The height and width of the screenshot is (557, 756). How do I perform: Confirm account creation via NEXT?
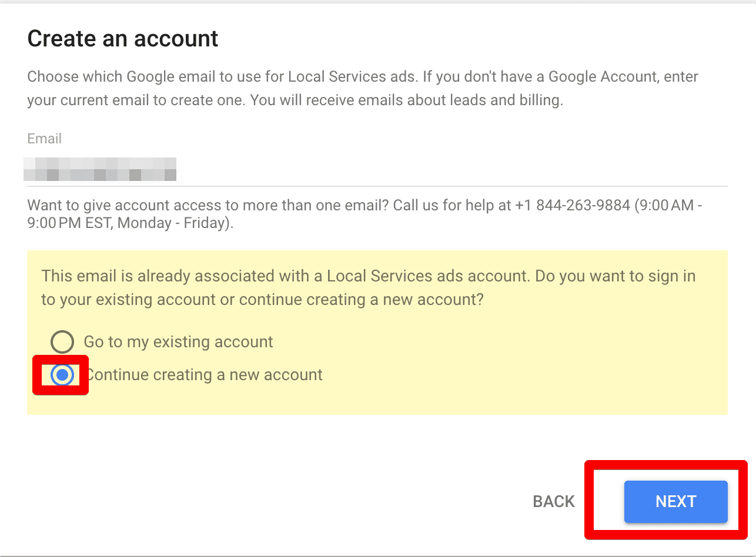[x=675, y=501]
